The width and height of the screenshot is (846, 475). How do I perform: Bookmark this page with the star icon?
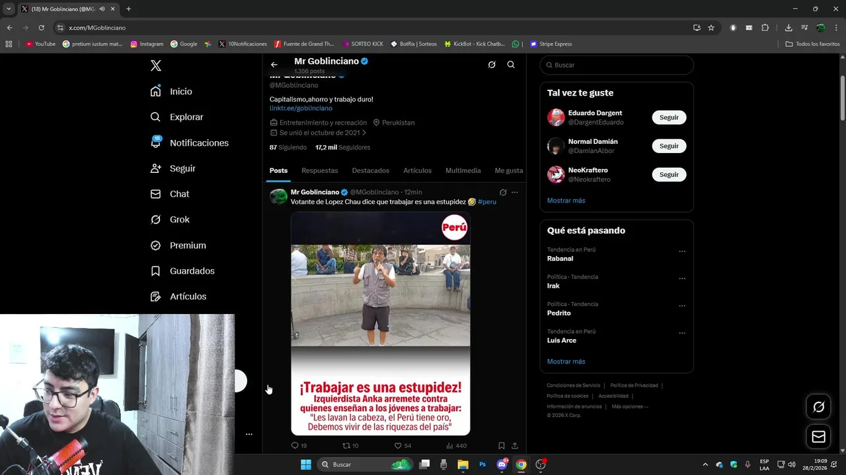coord(711,28)
